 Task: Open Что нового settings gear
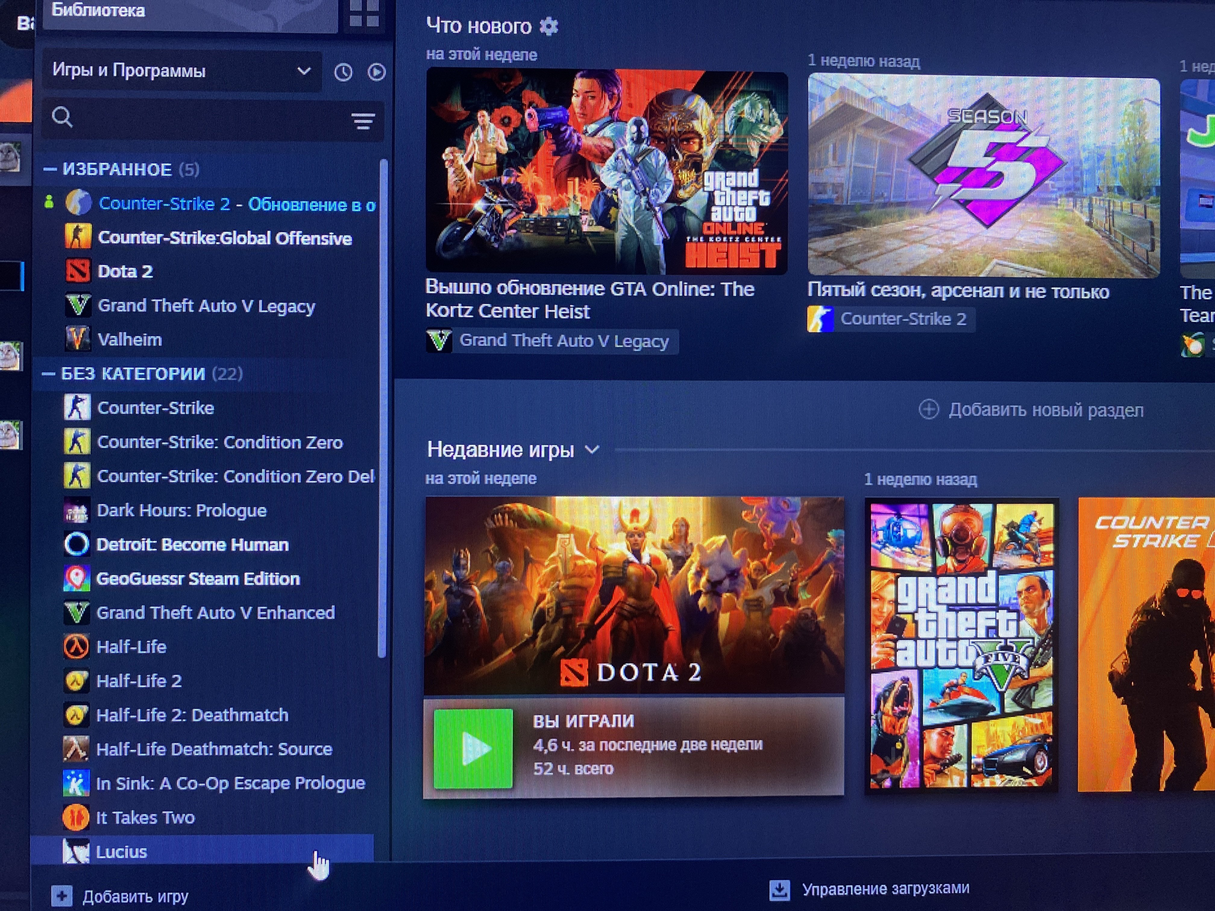(549, 26)
